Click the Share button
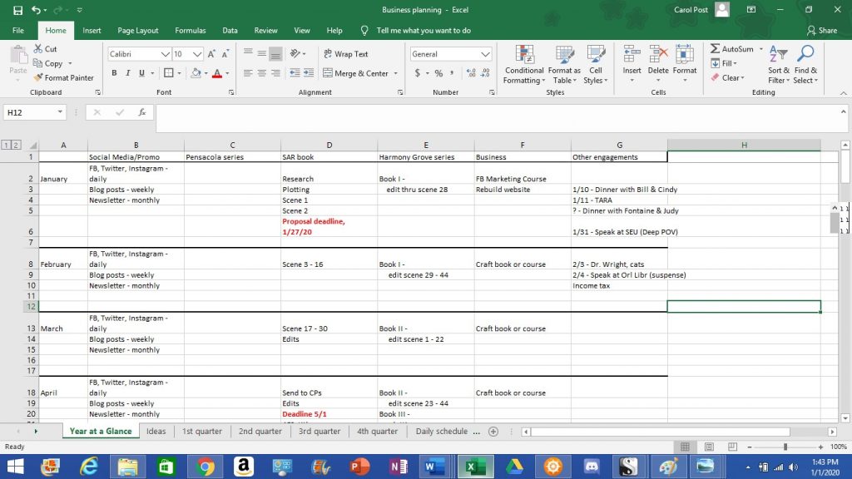Image resolution: width=852 pixels, height=479 pixels. (821, 31)
